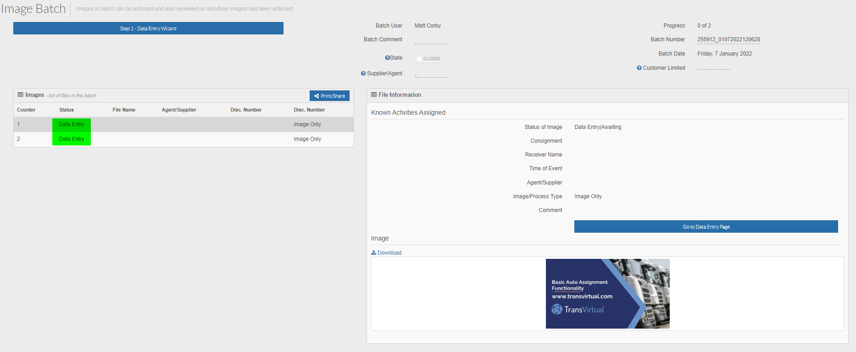Click counter 2 in images list
The height and width of the screenshot is (352, 856).
coord(18,139)
